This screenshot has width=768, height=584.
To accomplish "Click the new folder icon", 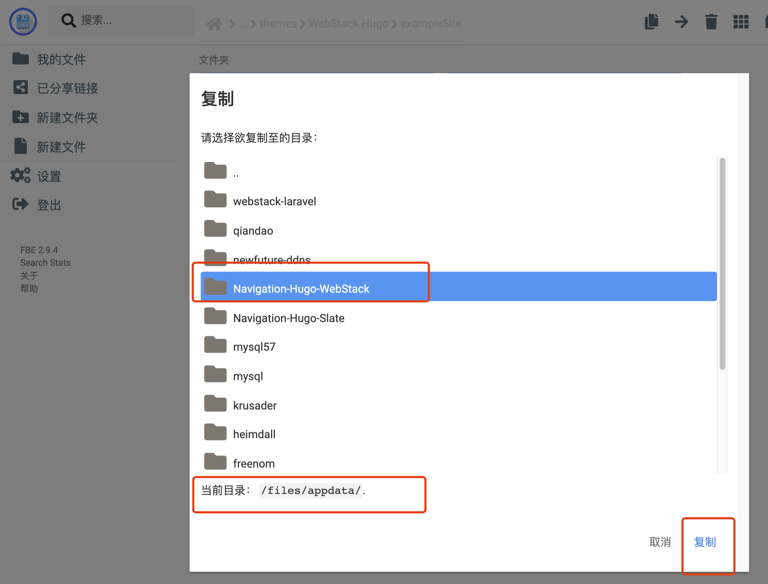I will (21, 117).
